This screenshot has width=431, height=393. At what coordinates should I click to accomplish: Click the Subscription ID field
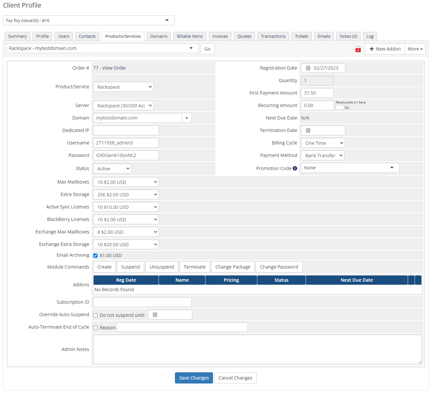[142, 302]
